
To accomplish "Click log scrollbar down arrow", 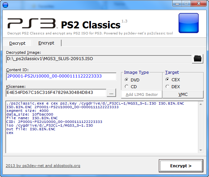I will coord(201,150).
